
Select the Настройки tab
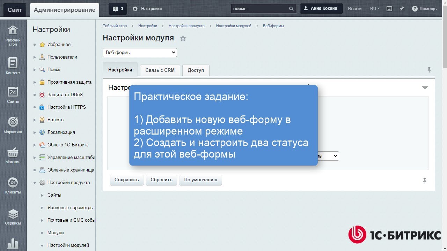(120, 70)
